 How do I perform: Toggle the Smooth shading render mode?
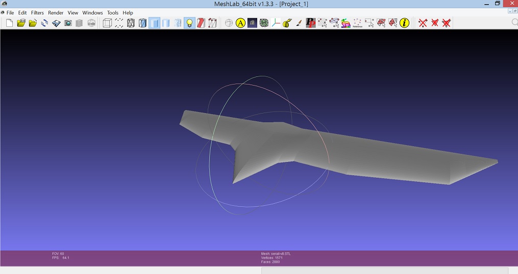pyautogui.click(x=166, y=23)
